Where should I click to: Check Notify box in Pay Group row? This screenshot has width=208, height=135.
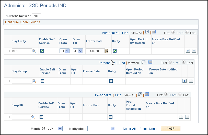click(111, 81)
